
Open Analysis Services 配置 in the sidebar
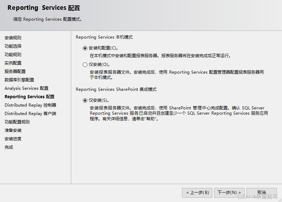[26, 88]
